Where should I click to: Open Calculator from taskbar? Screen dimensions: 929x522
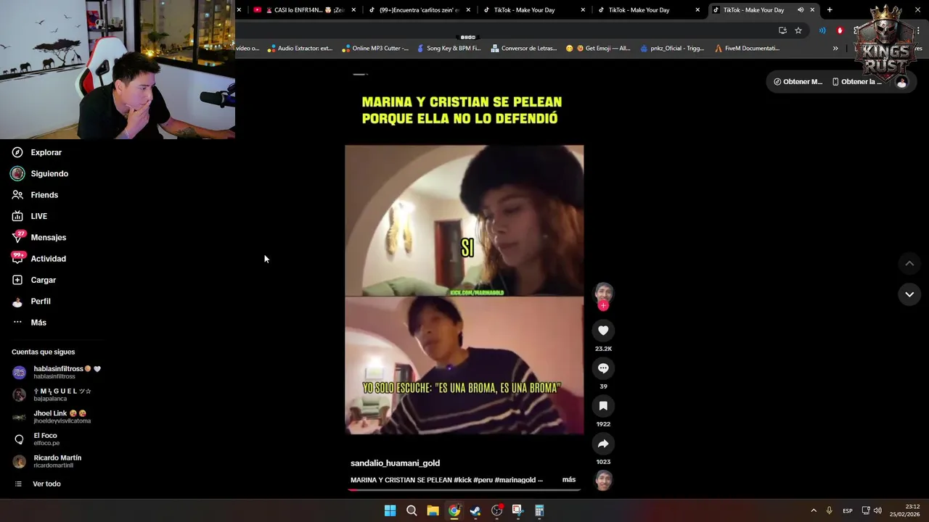[x=539, y=510]
